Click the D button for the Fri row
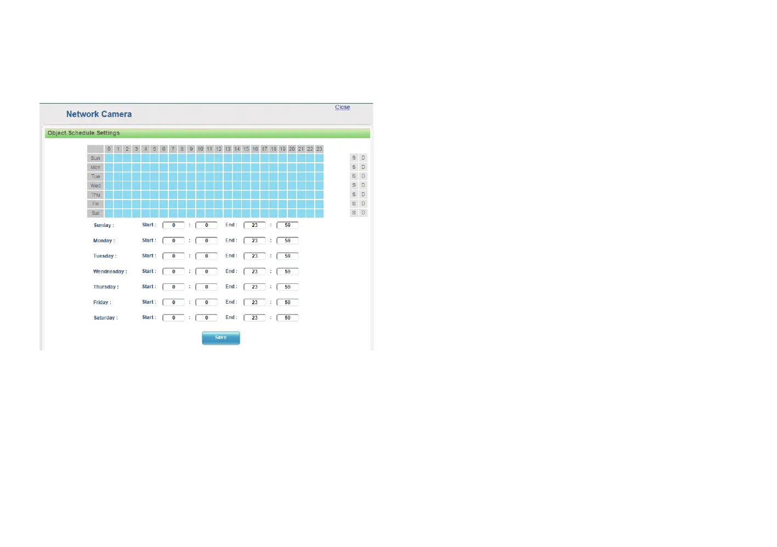The height and width of the screenshot is (547, 777). coord(363,203)
